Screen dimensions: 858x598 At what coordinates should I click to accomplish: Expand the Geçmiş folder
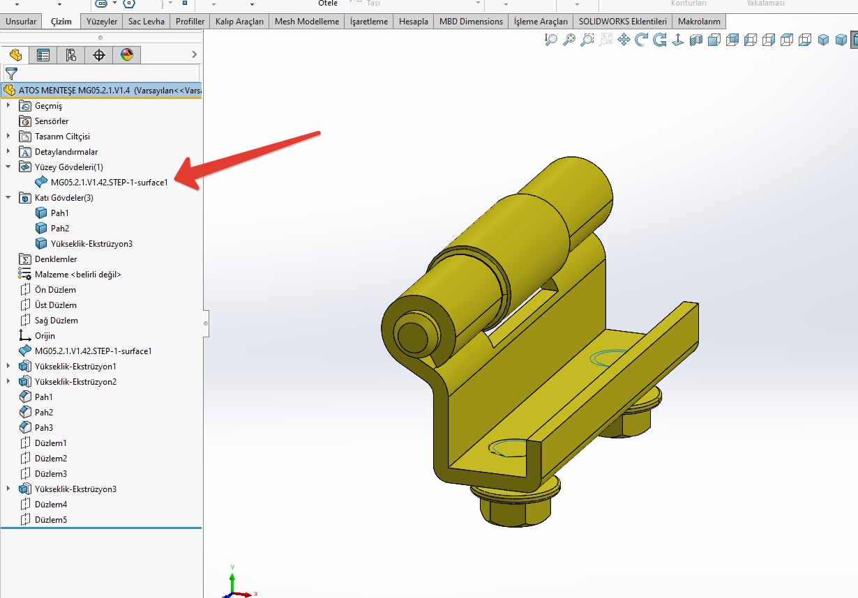click(x=8, y=106)
